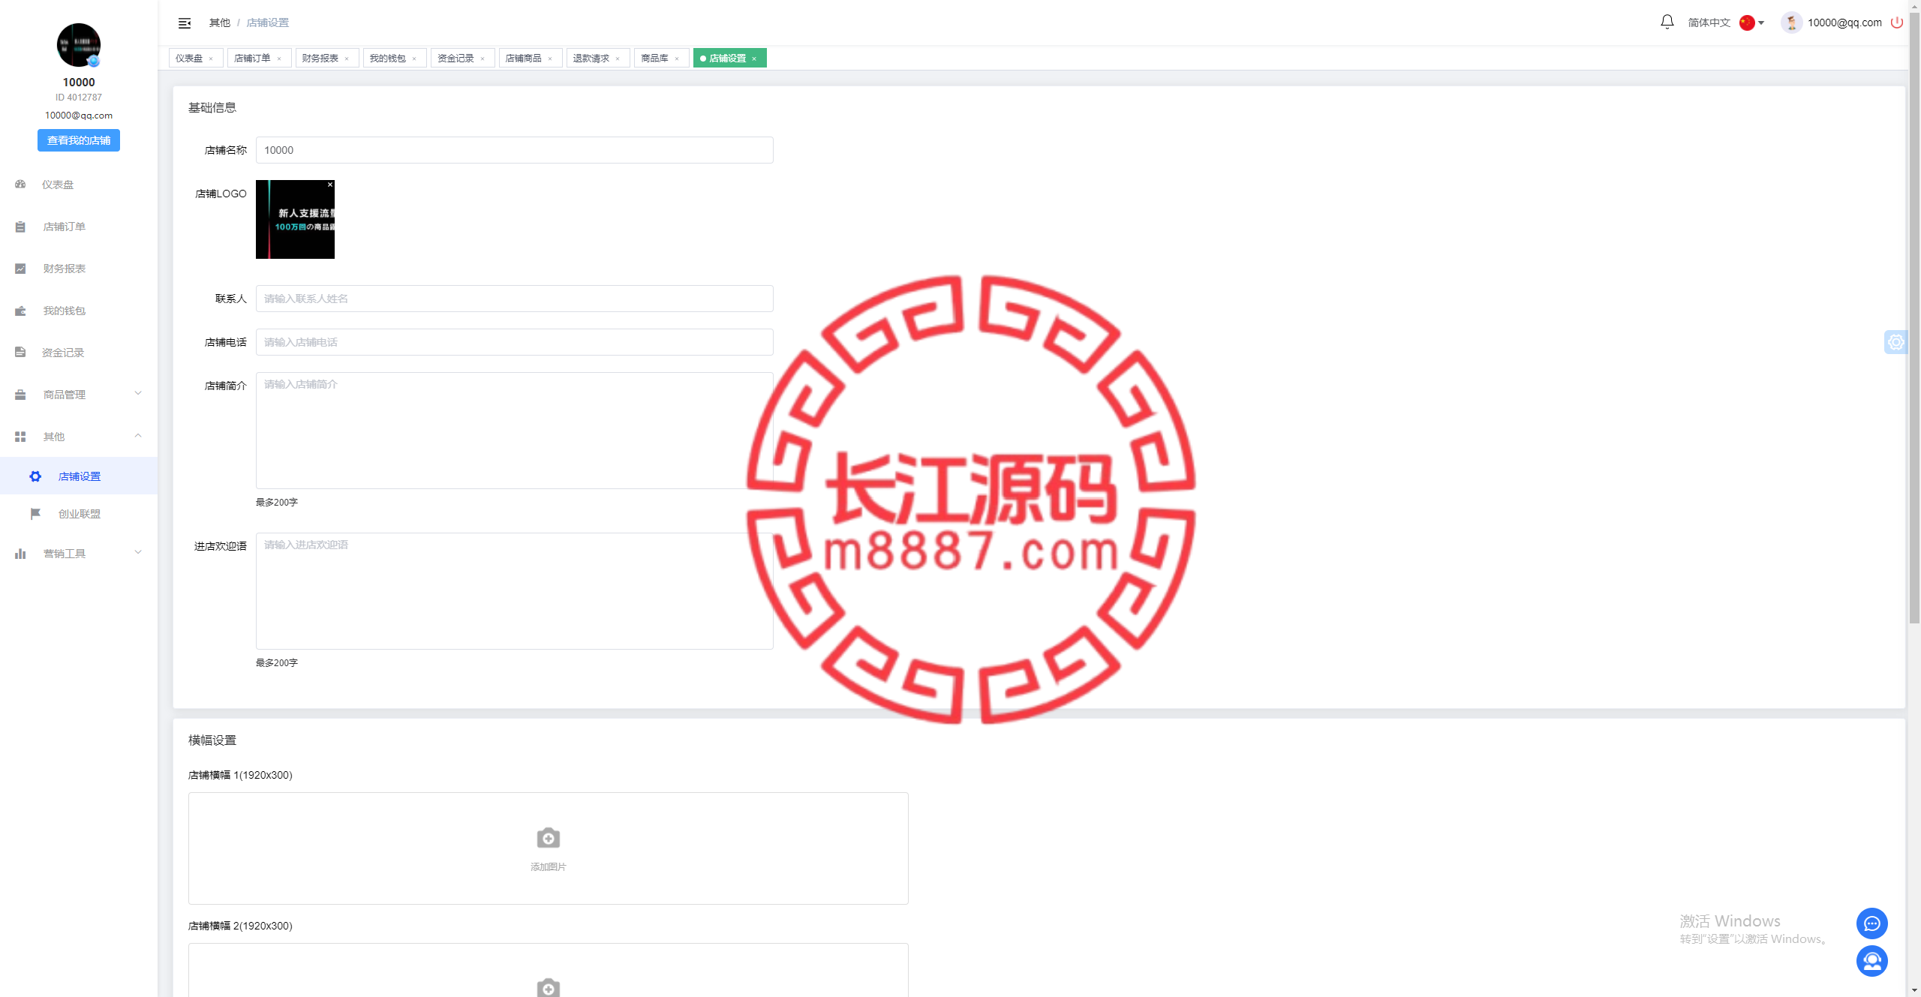Screen dimensions: 1921x997
Task: Click the 其他 breadcrumb link
Action: [x=220, y=23]
